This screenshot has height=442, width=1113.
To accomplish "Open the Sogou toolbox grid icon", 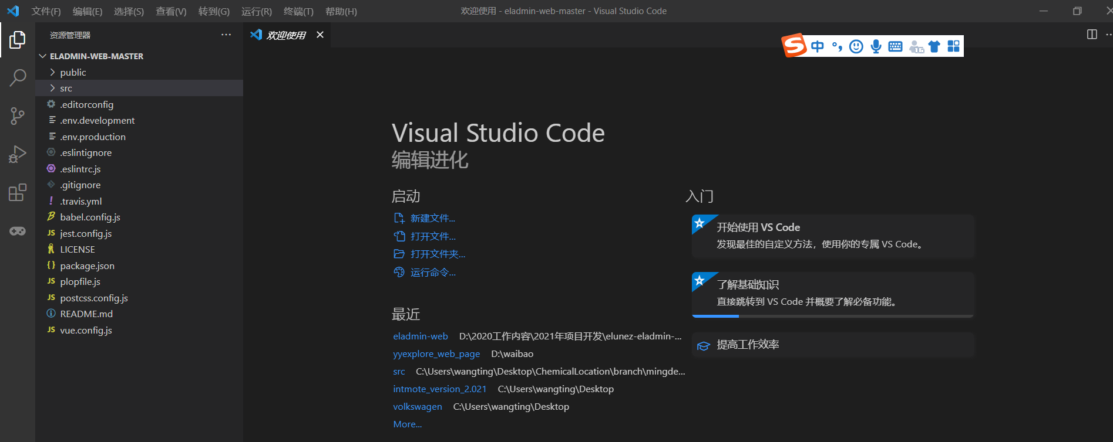I will point(953,46).
